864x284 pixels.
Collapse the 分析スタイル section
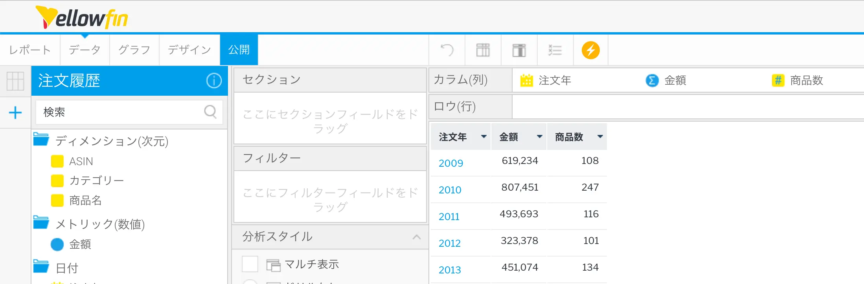pyautogui.click(x=417, y=237)
